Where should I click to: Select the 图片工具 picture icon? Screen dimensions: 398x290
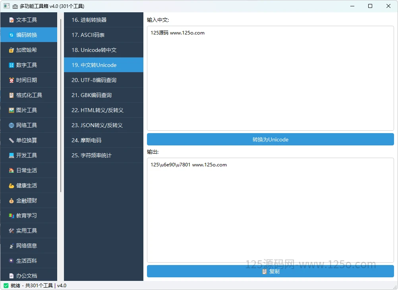(12, 110)
